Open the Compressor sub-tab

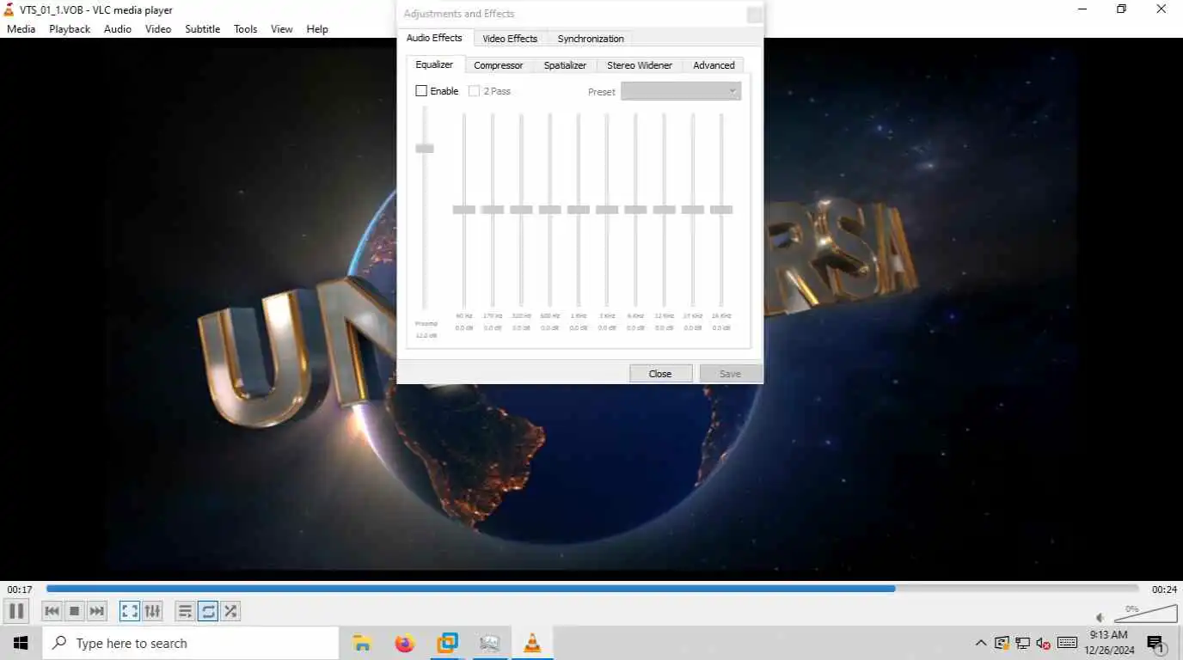pyautogui.click(x=499, y=65)
